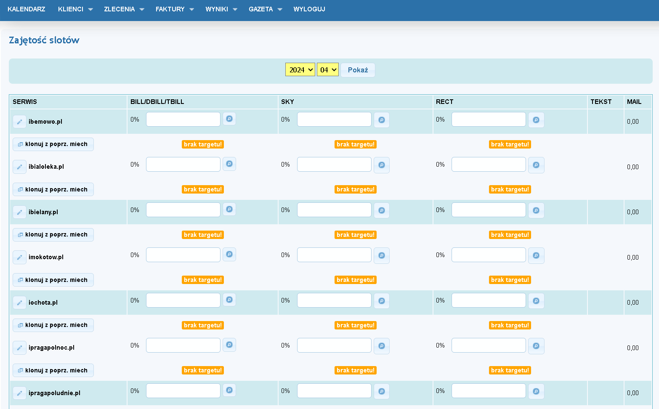Open the year dropdown showing 2024
This screenshot has width=659, height=409.
300,70
